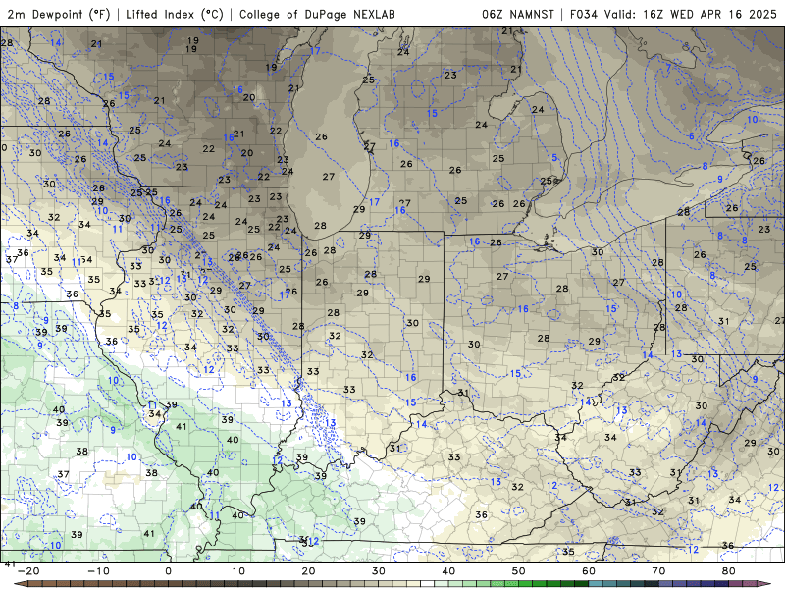Click the "40" tick label on color scale

(448, 571)
